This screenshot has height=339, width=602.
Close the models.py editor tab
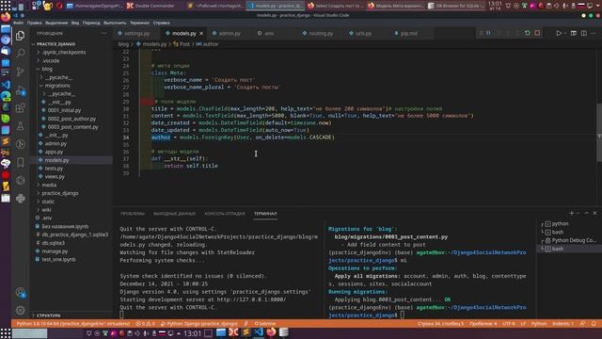201,34
